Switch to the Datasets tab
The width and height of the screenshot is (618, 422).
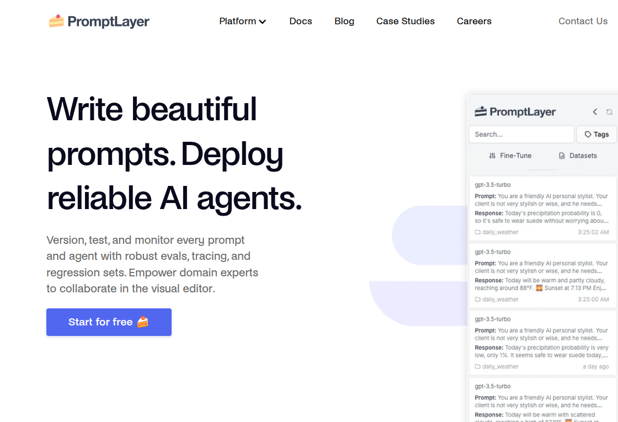tap(578, 156)
